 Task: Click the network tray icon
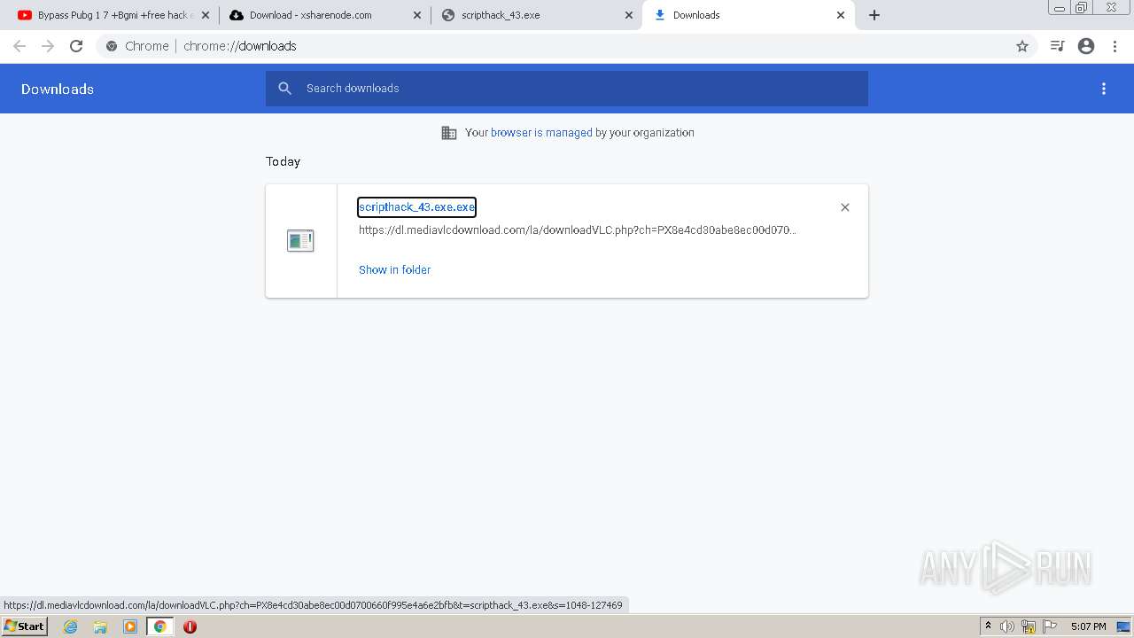point(1029,626)
